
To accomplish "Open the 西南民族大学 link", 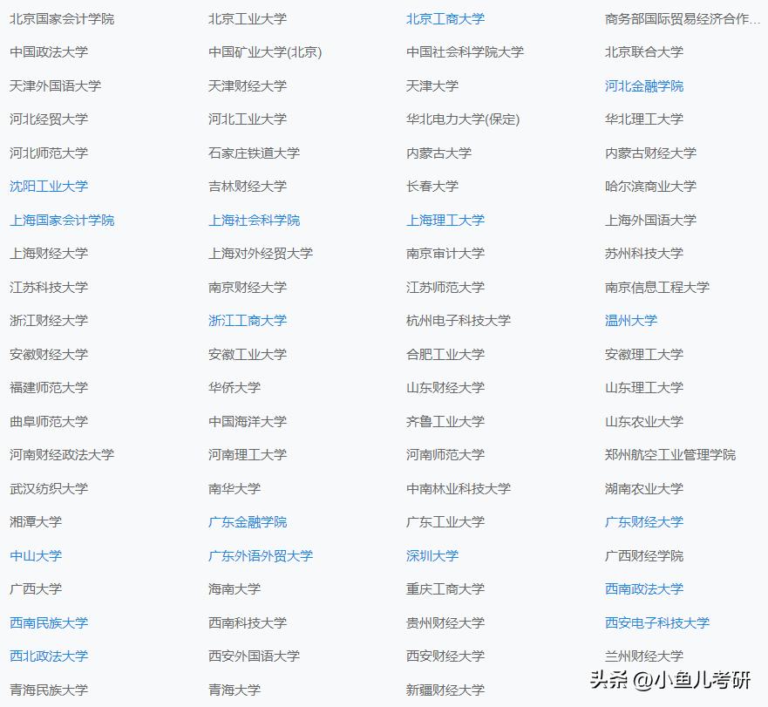I will click(49, 623).
